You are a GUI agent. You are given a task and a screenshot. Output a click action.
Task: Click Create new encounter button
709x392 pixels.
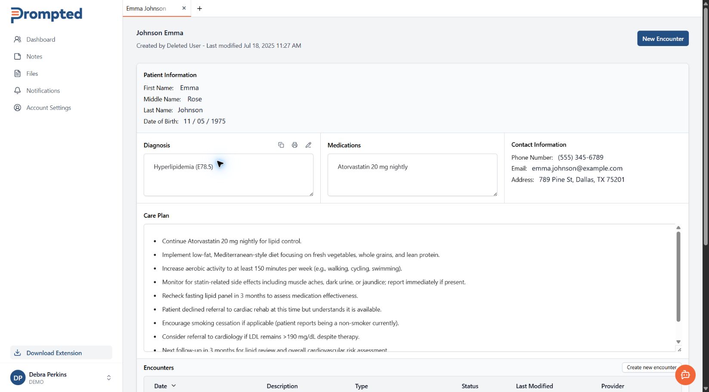(x=651, y=367)
